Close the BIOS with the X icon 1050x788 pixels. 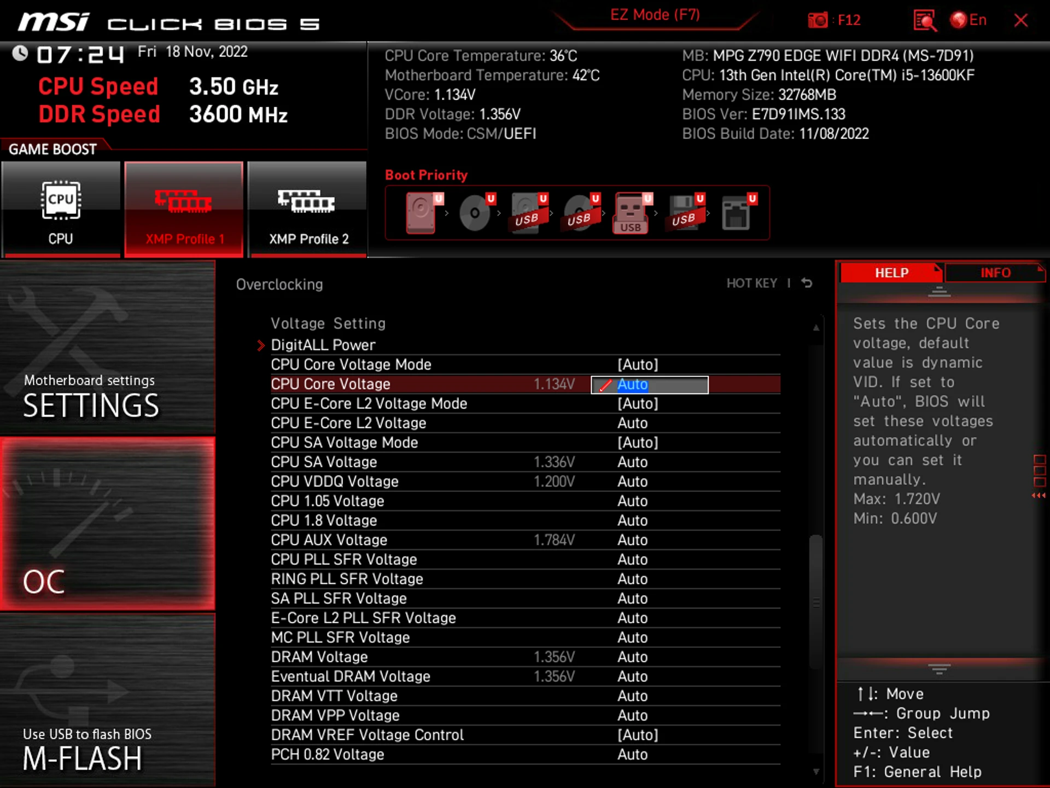click(1020, 20)
